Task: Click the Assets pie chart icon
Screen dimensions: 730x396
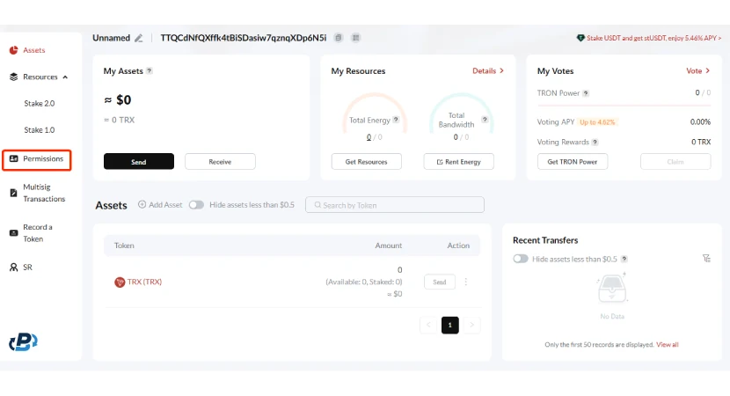Action: 13,50
